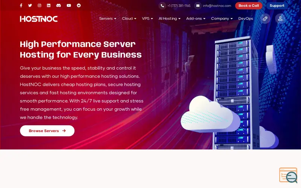Click the phone handset icon
Screen dimensions: 301x188
pyautogui.click(x=162, y=6)
